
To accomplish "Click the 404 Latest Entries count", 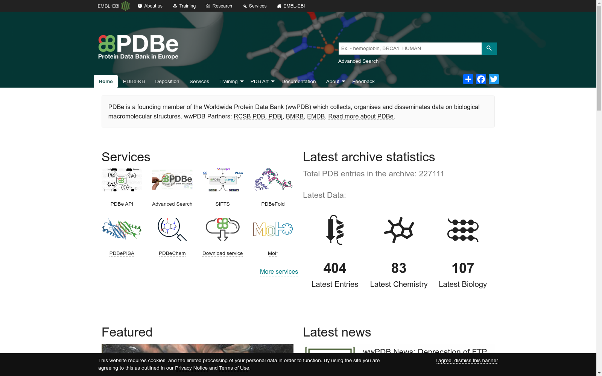I will pyautogui.click(x=335, y=268).
